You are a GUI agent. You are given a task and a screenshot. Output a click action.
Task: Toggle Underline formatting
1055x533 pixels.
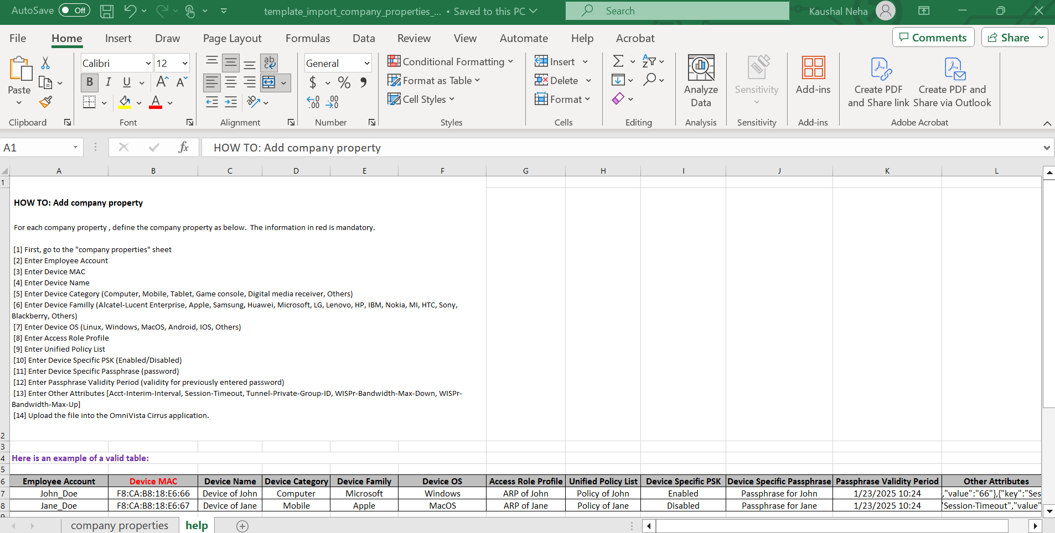click(126, 82)
